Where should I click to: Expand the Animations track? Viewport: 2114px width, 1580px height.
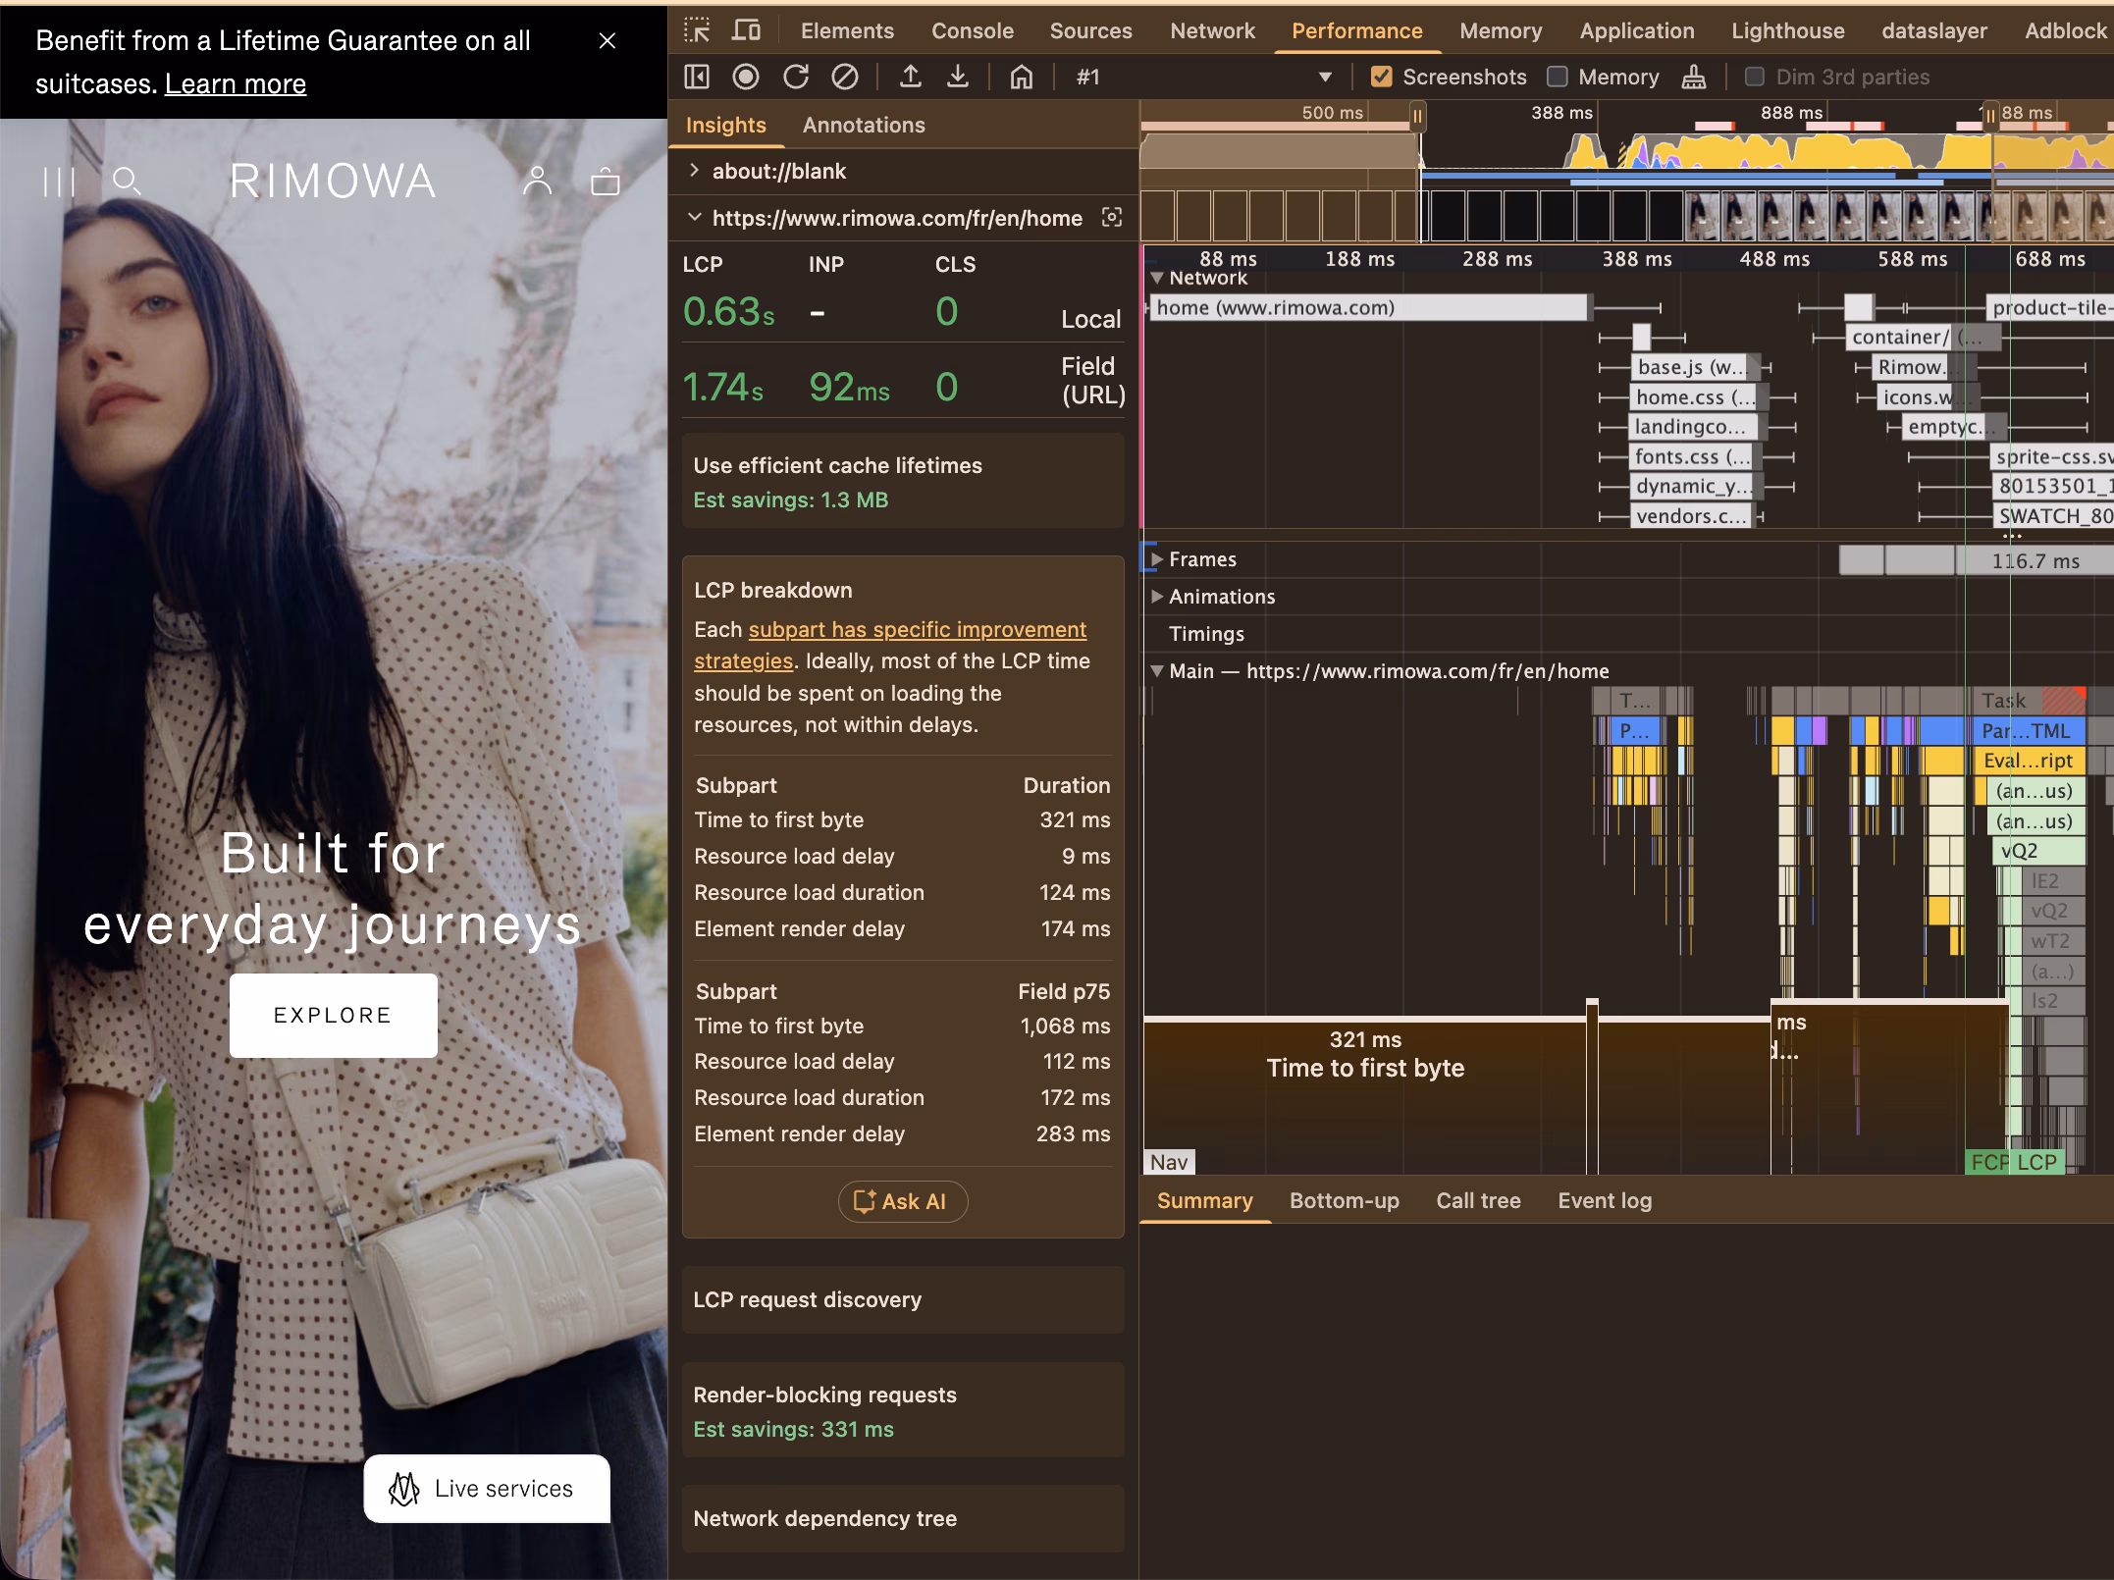tap(1157, 597)
